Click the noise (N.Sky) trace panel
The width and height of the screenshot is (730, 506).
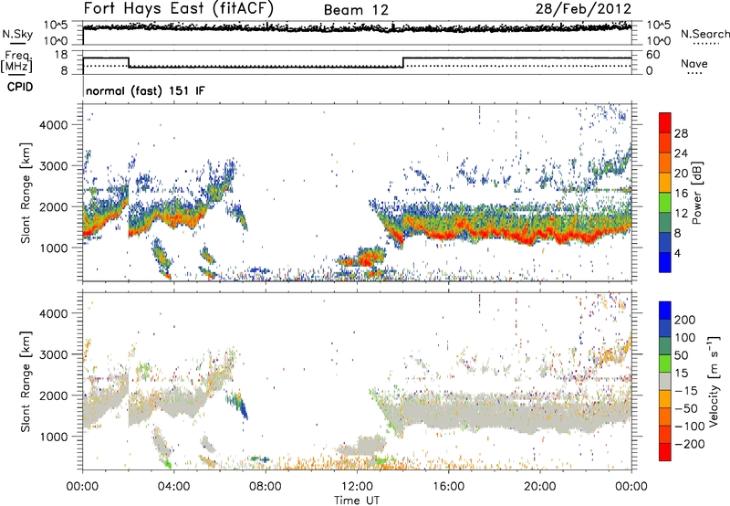pyautogui.click(x=357, y=33)
